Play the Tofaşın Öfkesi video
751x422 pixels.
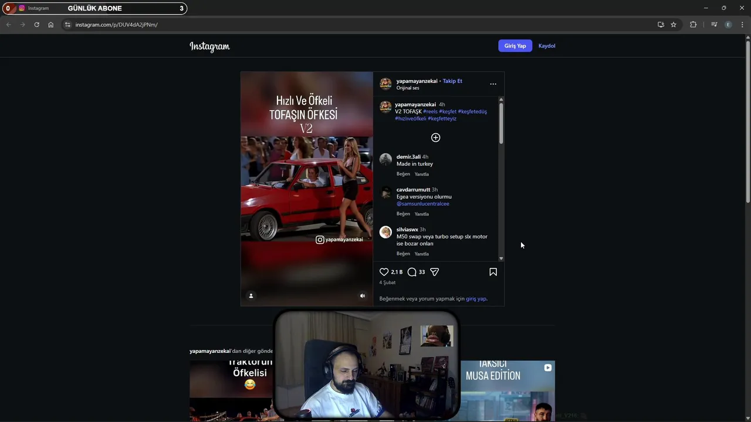click(307, 189)
